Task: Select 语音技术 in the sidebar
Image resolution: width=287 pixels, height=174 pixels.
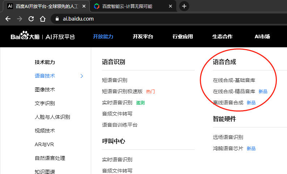Action: 45,76
